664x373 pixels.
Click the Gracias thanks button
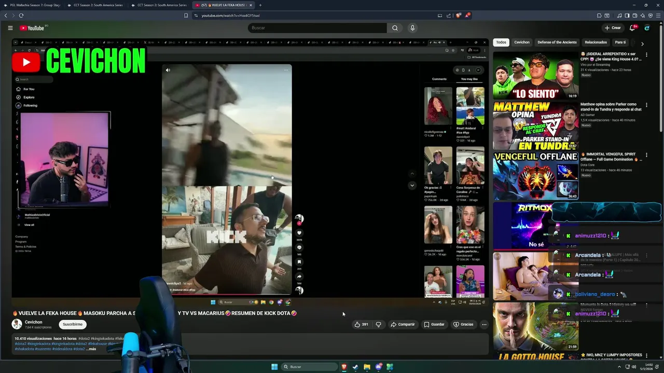click(x=463, y=324)
